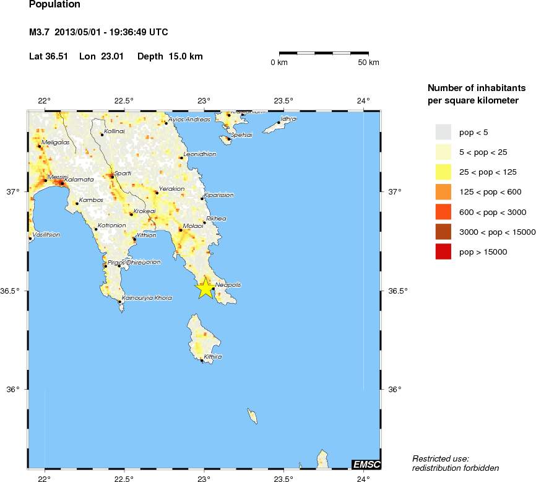The width and height of the screenshot is (536, 482).
Task: Click the Leonidhion map marker
Action: coord(181,158)
